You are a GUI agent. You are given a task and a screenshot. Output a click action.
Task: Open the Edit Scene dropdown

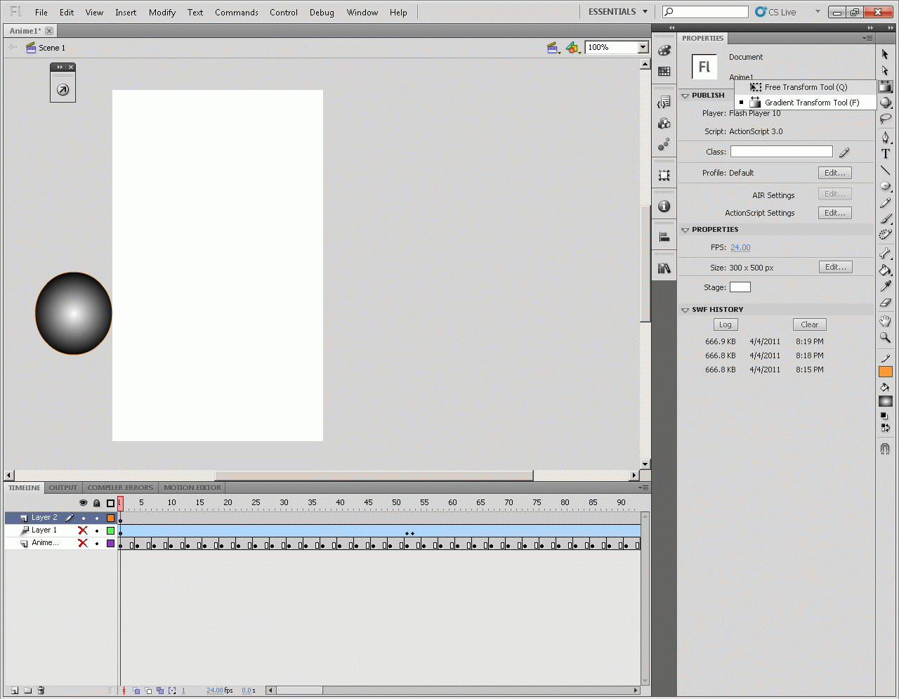click(553, 48)
